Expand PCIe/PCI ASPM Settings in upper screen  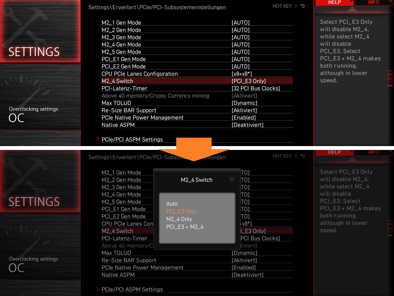click(x=132, y=139)
